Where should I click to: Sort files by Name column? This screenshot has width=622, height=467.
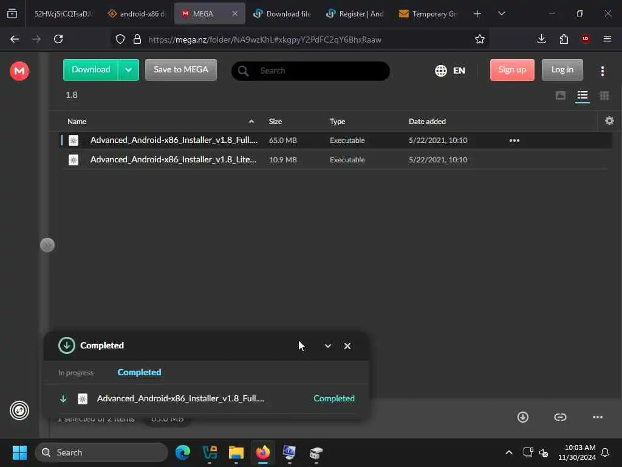click(x=77, y=122)
